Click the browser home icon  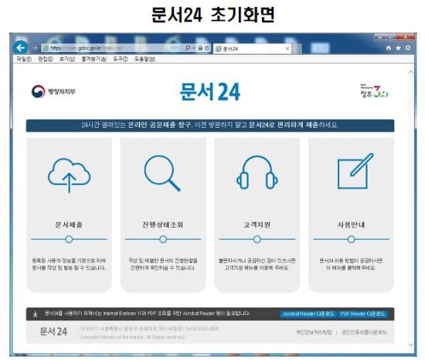[x=389, y=48]
